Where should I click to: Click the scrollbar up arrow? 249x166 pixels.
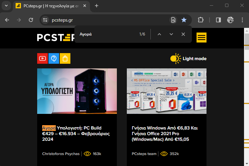pyautogui.click(x=246, y=31)
